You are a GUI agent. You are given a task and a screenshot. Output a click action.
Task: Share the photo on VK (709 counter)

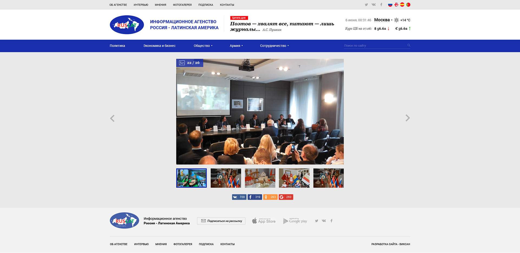click(x=239, y=197)
